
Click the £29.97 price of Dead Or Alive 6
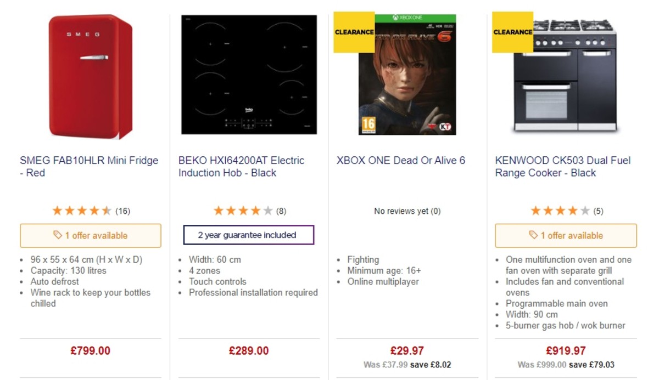406,350
